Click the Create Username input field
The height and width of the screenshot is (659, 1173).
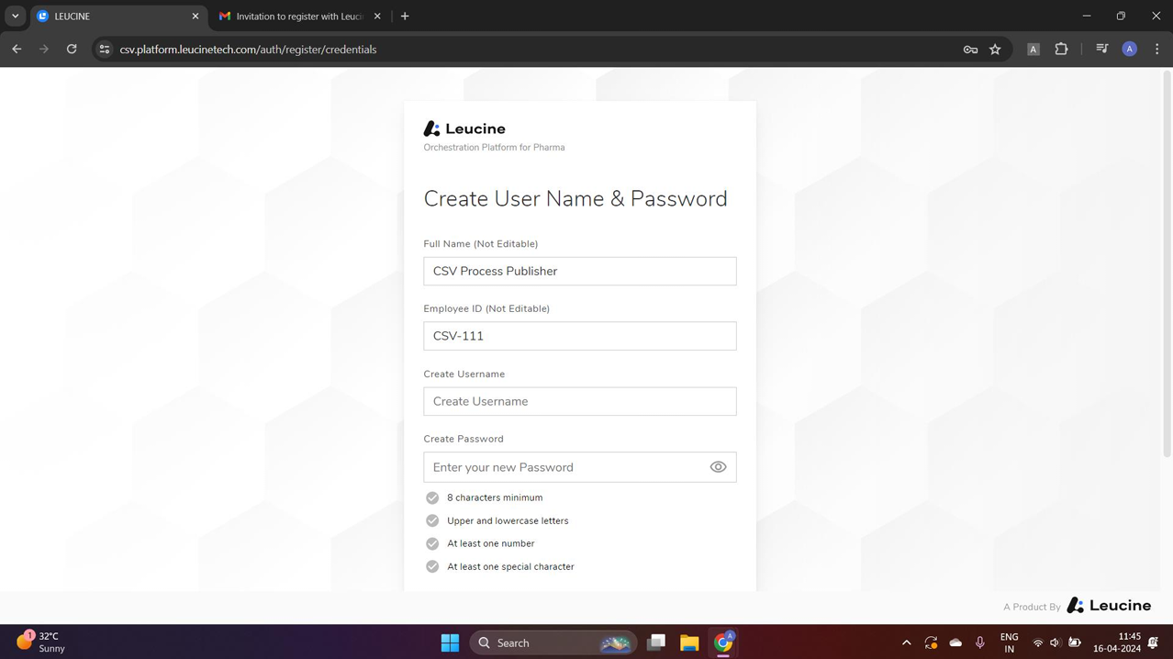pos(579,401)
